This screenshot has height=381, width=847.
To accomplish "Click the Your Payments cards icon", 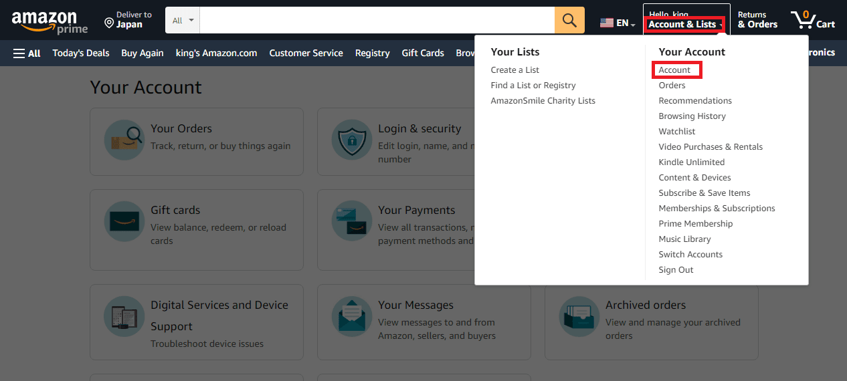I will coord(351,221).
